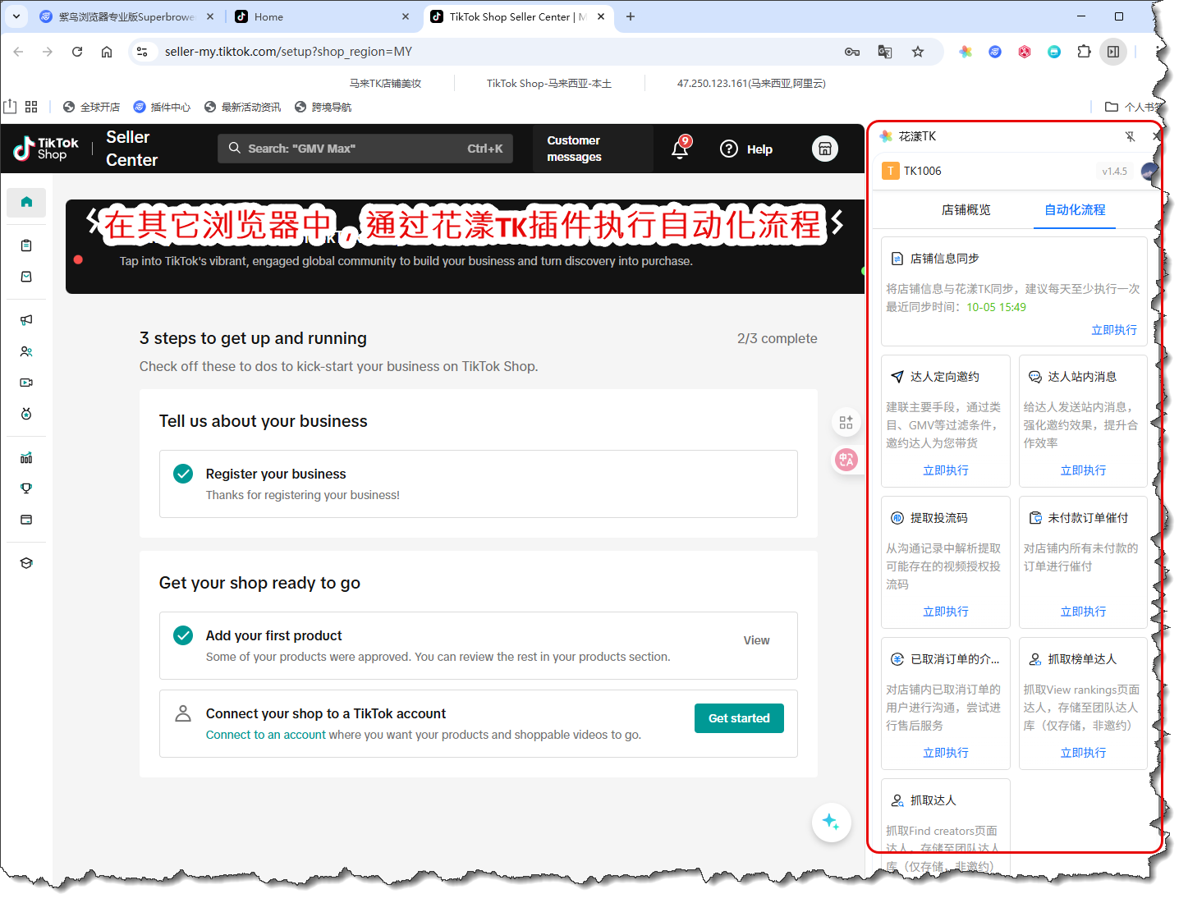Viewport: 1188px width, 903px height.
Task: Click the Add your first product checkmark
Action: [x=183, y=636]
